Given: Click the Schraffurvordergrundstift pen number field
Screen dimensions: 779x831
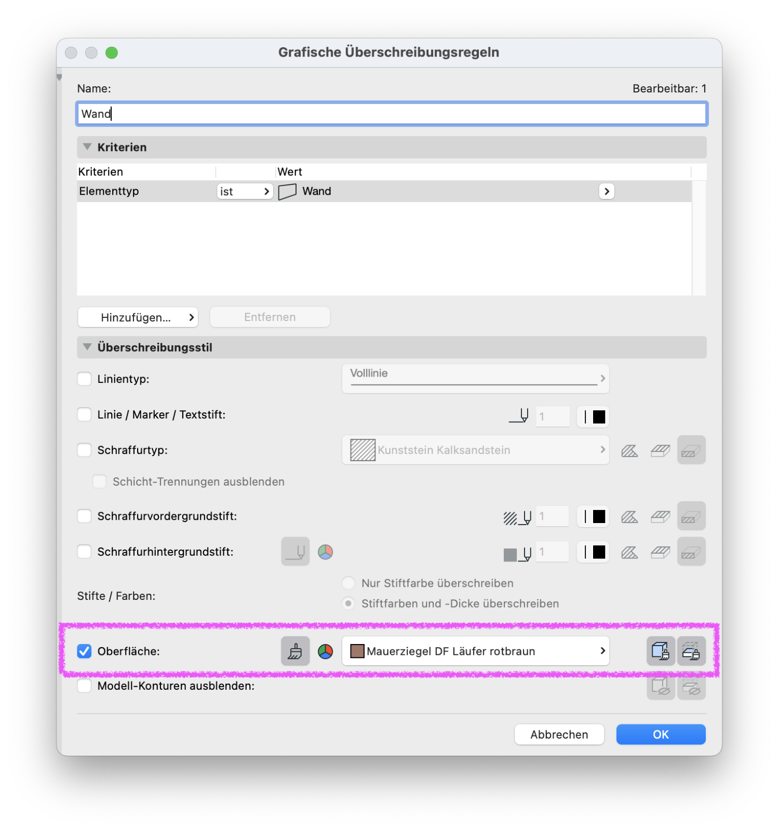Looking at the screenshot, I should coord(553,516).
